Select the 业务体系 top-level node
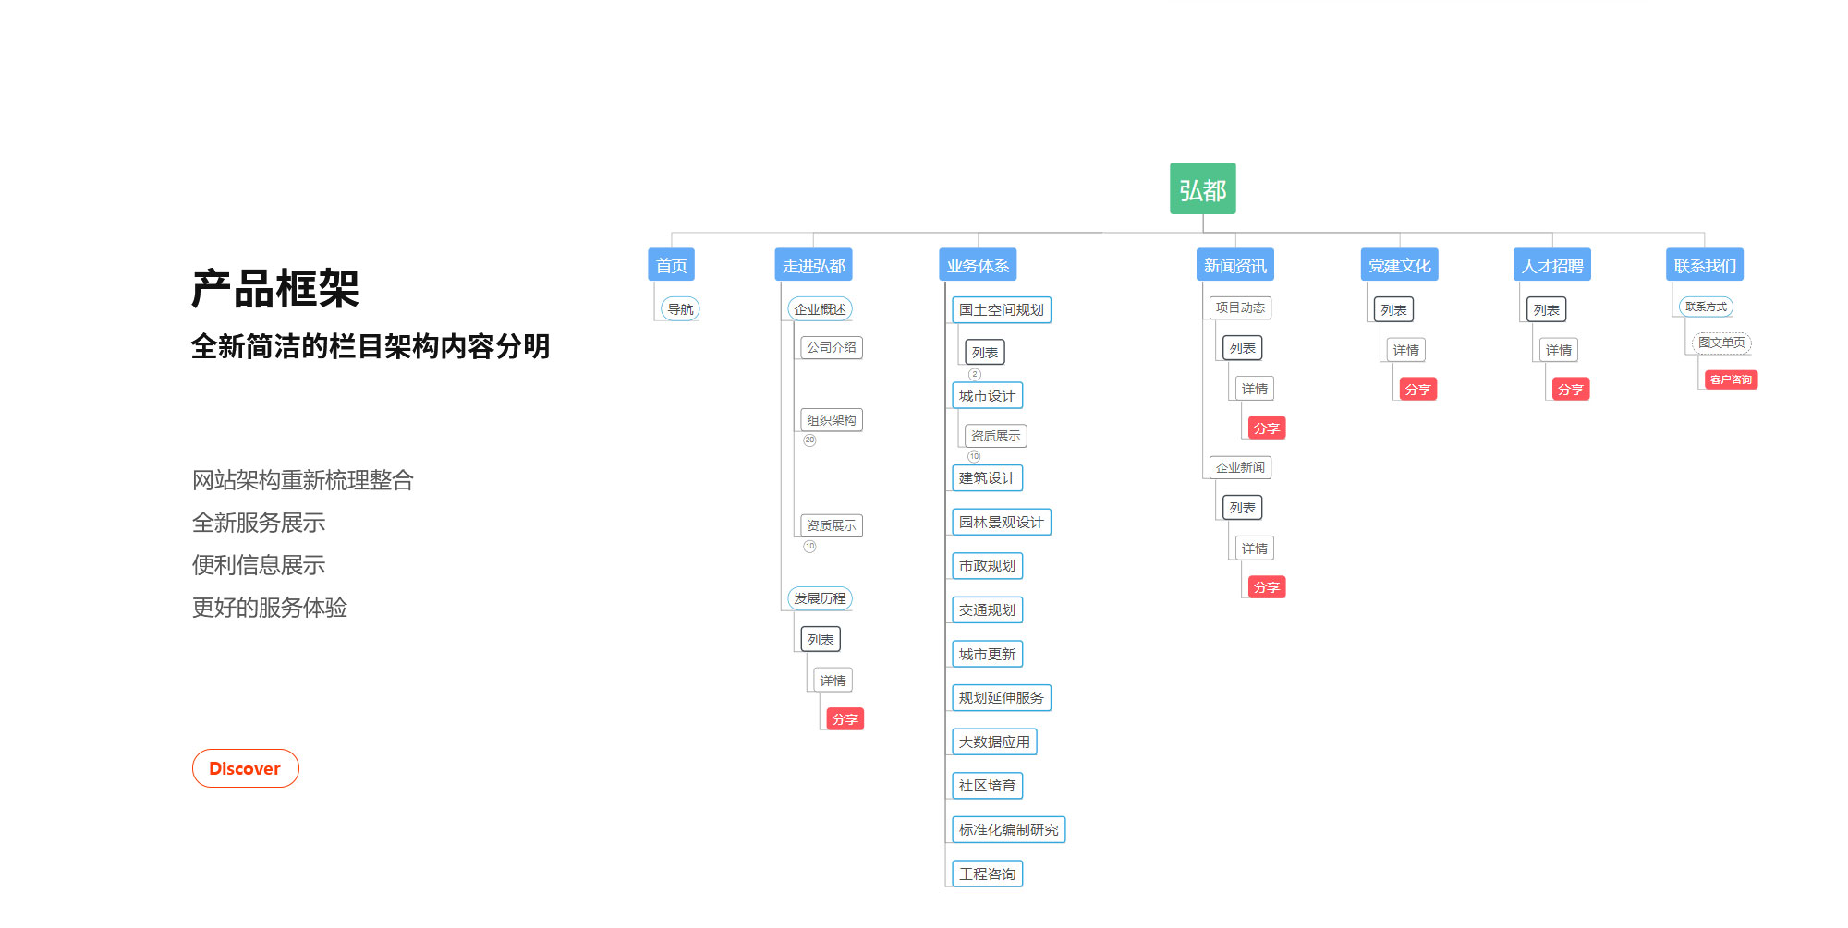This screenshot has width=1848, height=928. 977,266
